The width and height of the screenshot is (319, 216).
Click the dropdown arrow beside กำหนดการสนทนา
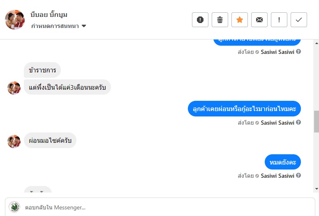(84, 26)
